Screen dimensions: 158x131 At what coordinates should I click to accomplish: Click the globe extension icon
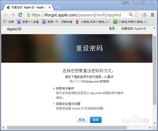pyautogui.click(x=144, y=15)
